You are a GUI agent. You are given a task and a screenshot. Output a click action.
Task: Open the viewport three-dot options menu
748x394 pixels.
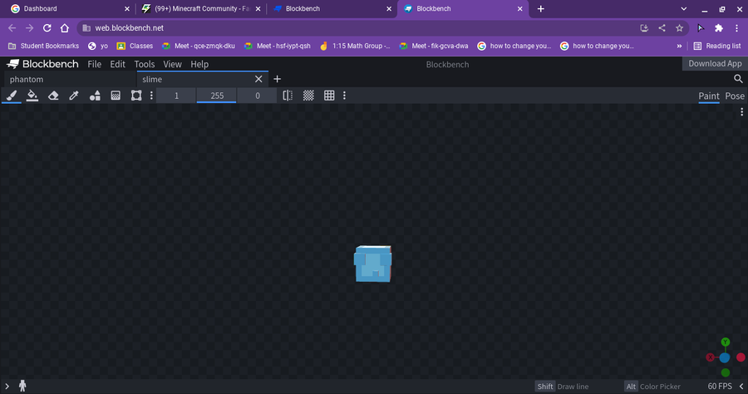coord(741,111)
